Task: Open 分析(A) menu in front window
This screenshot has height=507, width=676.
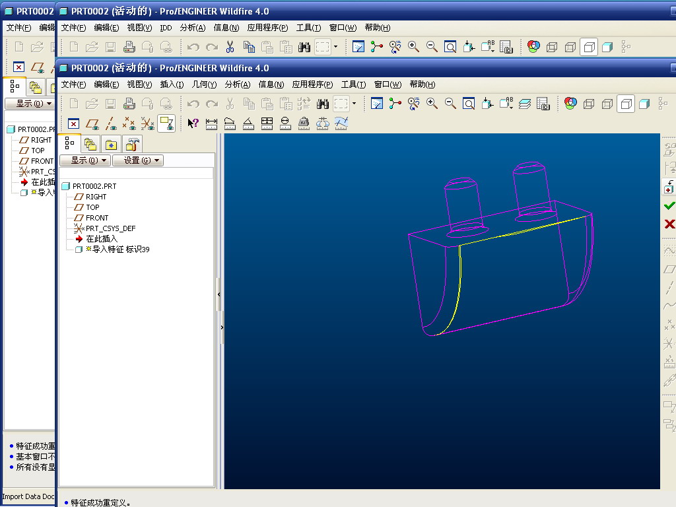Action: (x=238, y=84)
